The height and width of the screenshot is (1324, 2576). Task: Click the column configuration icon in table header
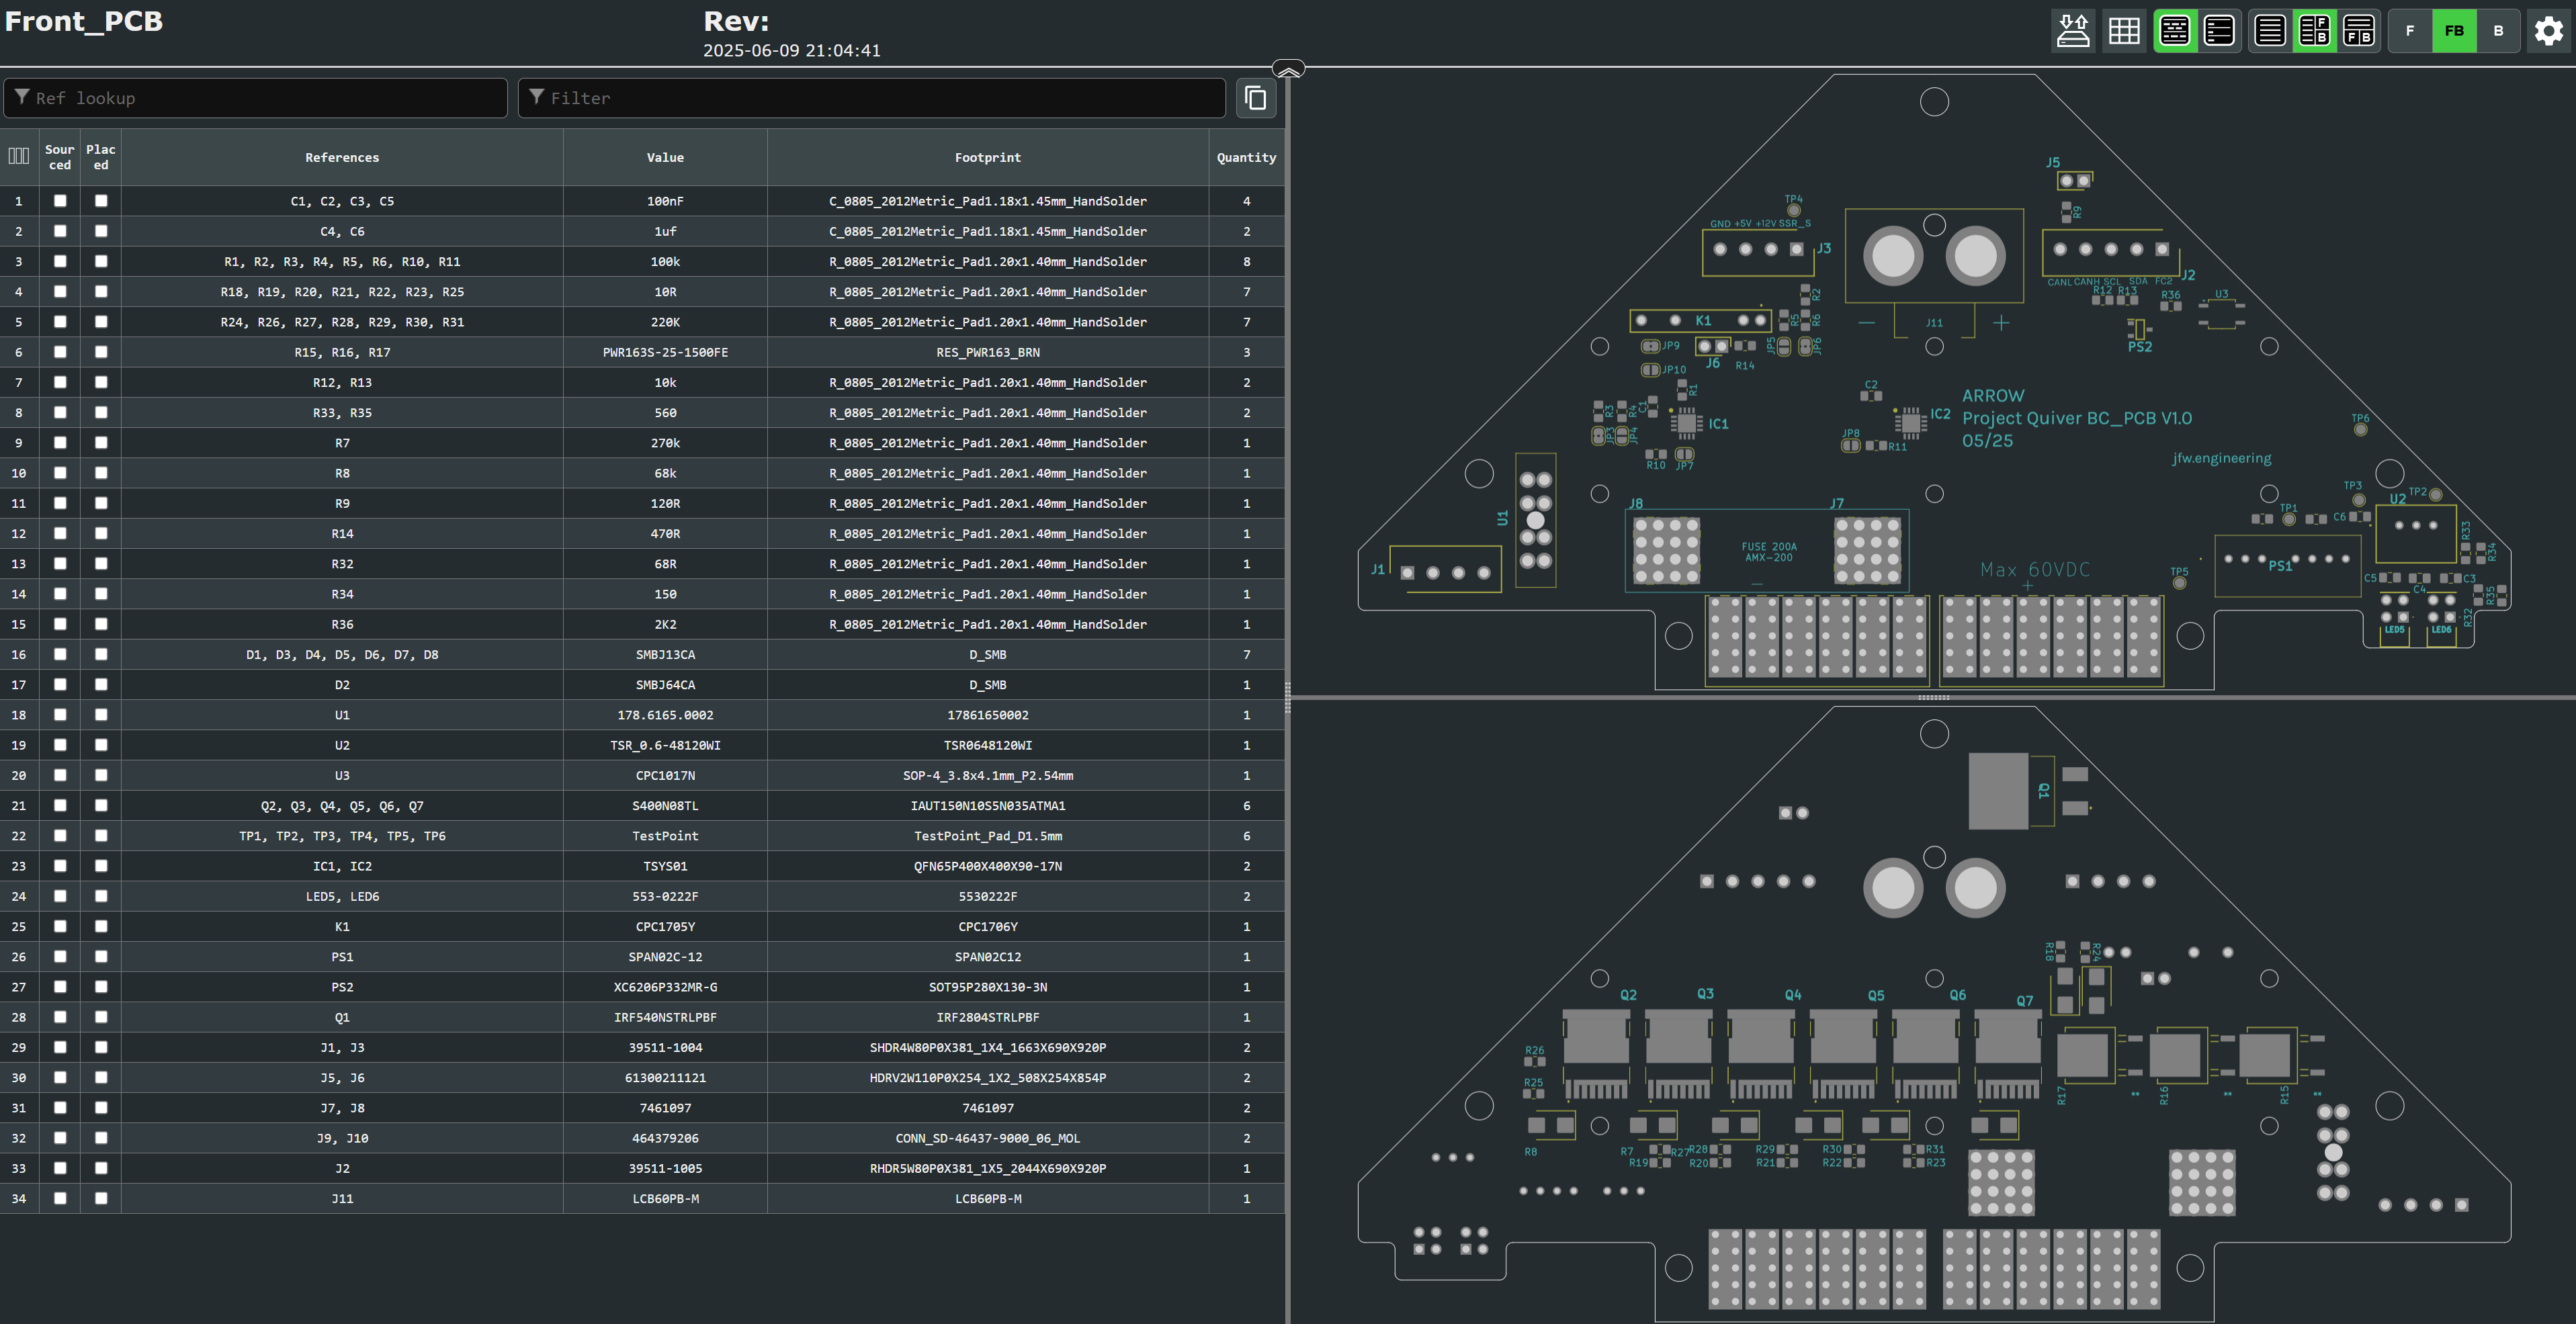point(18,156)
